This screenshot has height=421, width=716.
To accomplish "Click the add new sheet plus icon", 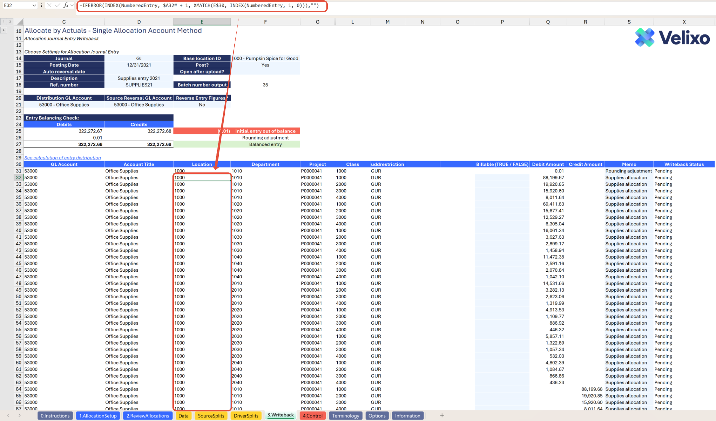I will tap(442, 415).
